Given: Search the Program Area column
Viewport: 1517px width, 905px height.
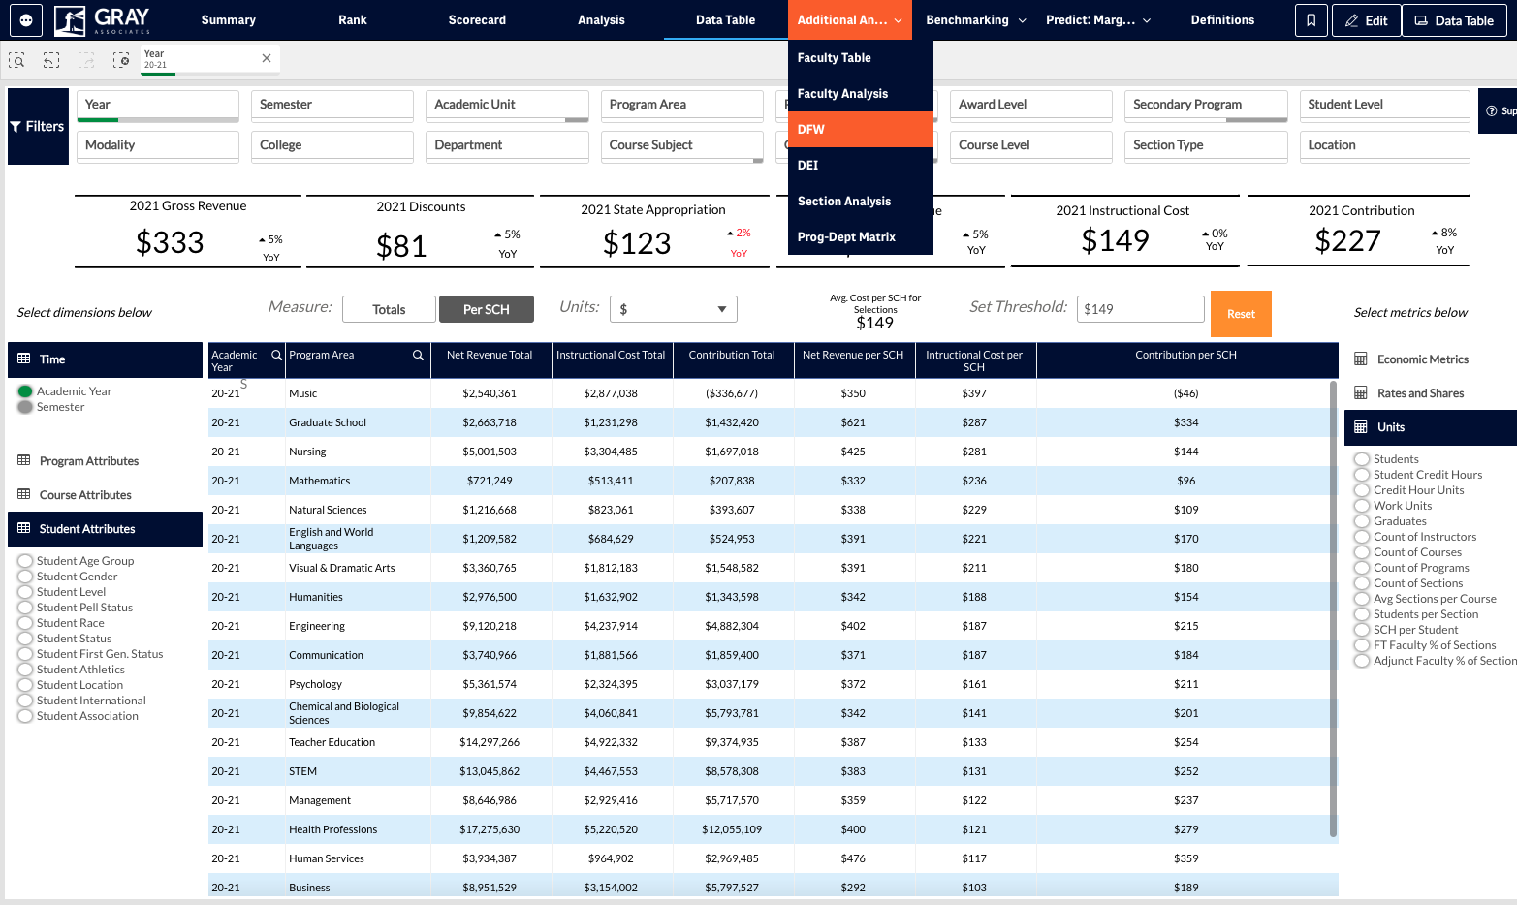Looking at the screenshot, I should (x=418, y=355).
